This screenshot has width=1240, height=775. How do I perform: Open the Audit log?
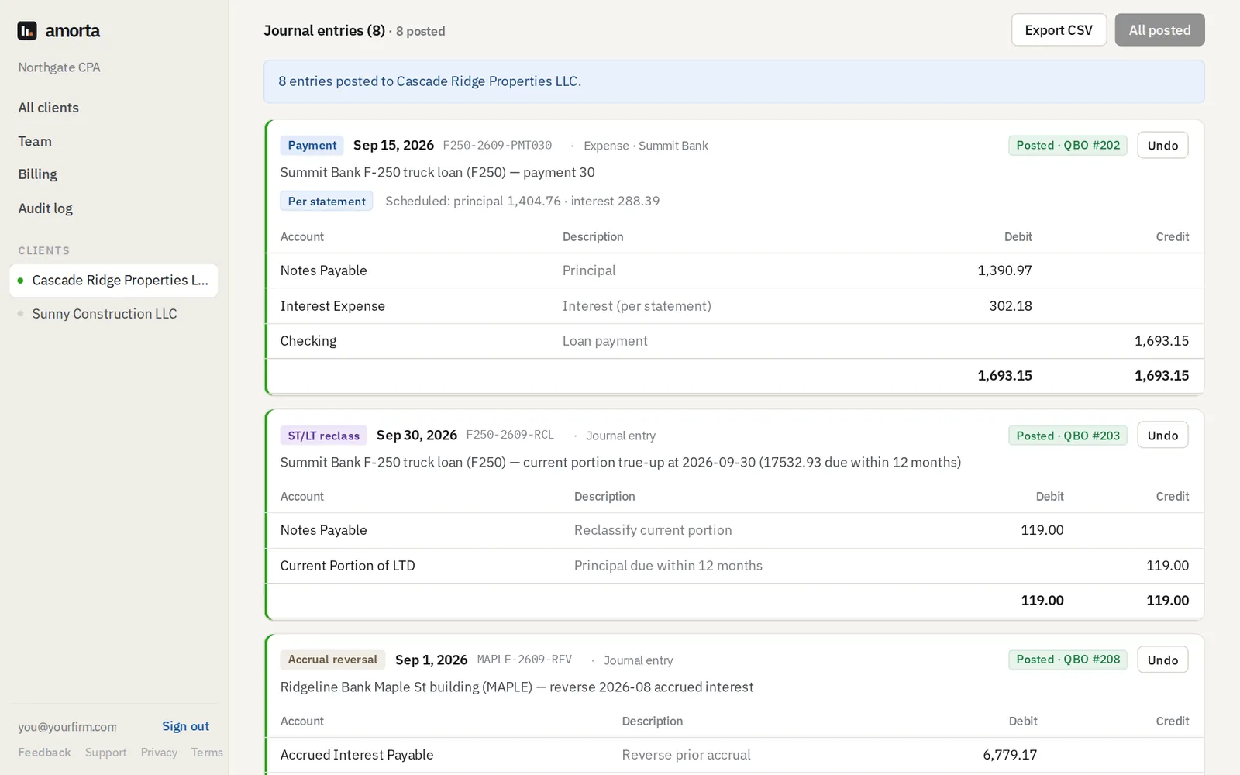[x=45, y=208]
